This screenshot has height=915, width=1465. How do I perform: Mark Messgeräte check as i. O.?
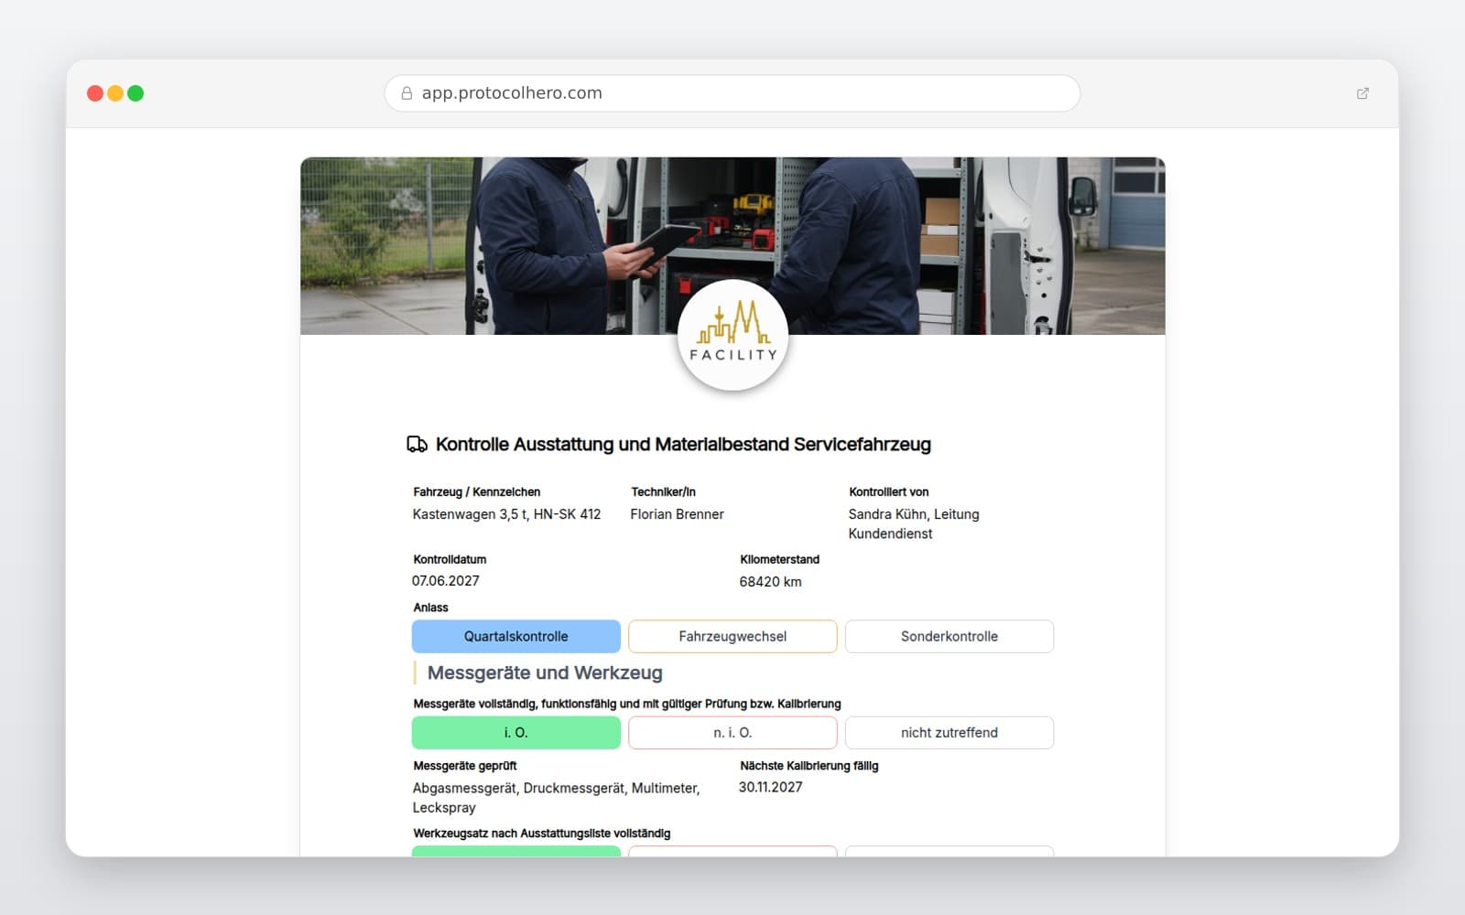coord(516,733)
